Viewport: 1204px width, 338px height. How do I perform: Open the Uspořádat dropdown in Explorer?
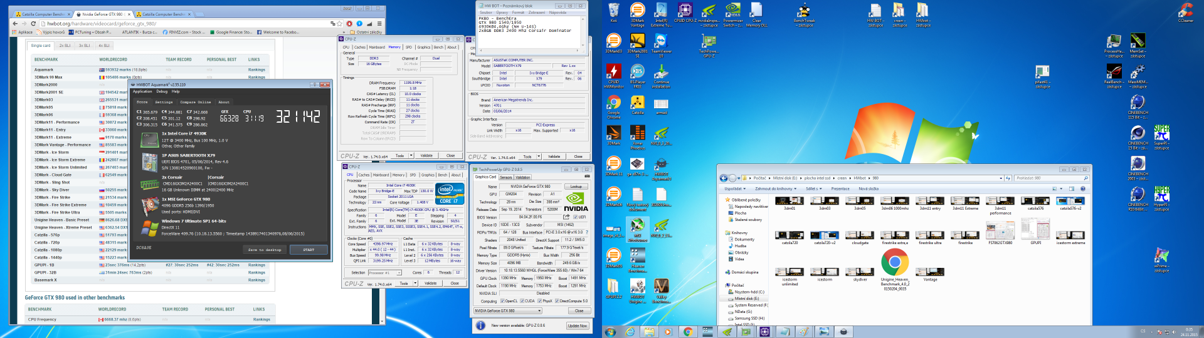coord(734,188)
